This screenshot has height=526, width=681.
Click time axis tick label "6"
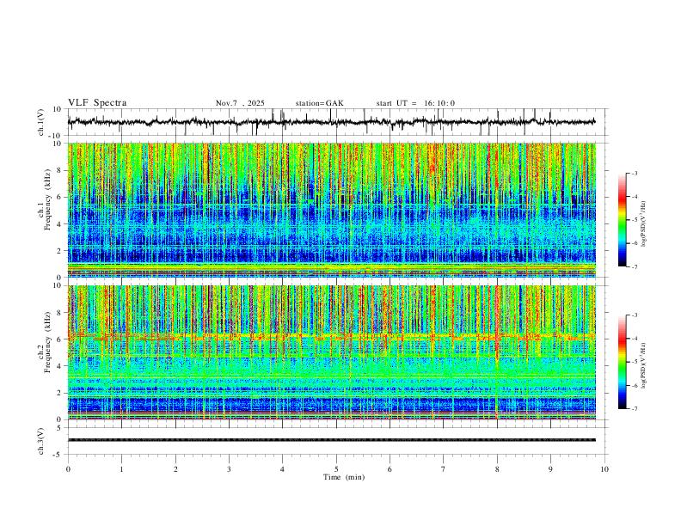[390, 469]
